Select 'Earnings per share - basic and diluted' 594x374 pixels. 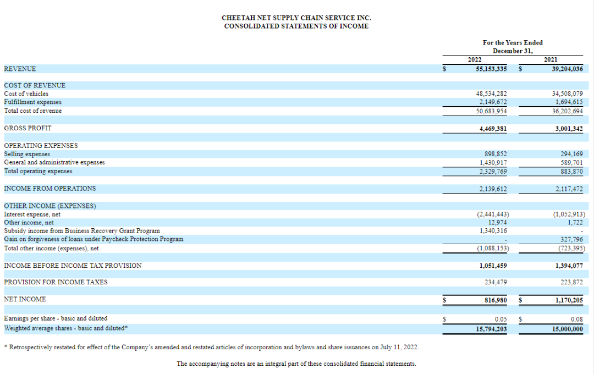click(56, 318)
